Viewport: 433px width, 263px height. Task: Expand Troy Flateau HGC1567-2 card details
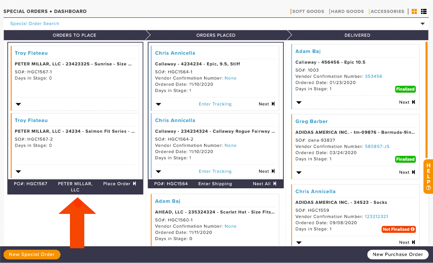point(18,172)
